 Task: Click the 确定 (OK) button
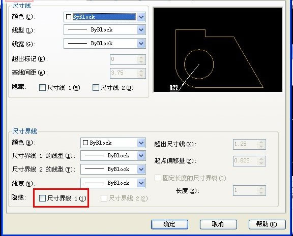169,224
